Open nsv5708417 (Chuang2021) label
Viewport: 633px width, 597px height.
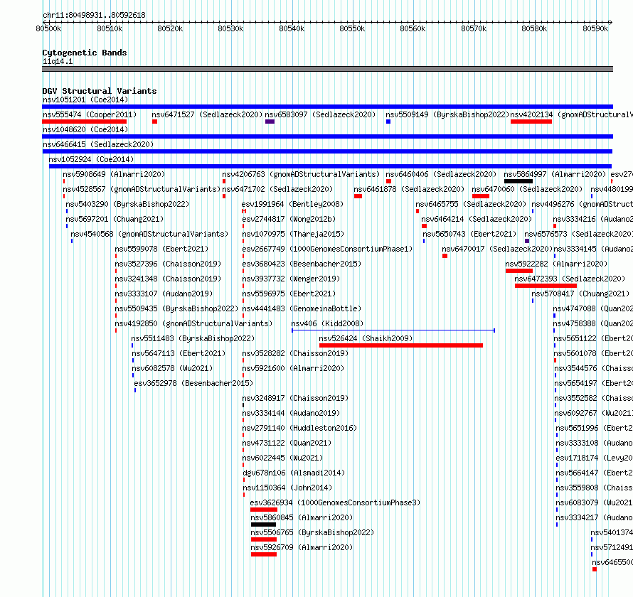tap(580, 294)
